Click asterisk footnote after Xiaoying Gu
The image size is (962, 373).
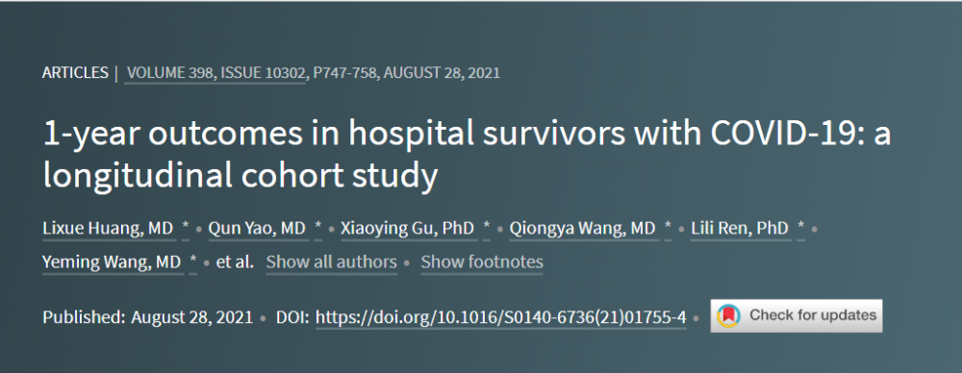487,228
